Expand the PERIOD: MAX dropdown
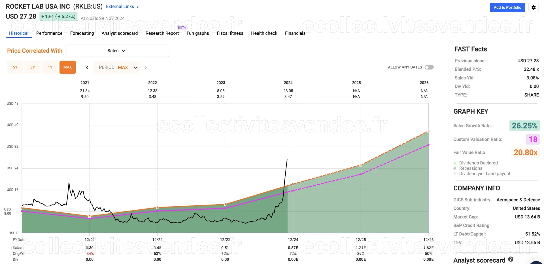 (116, 67)
